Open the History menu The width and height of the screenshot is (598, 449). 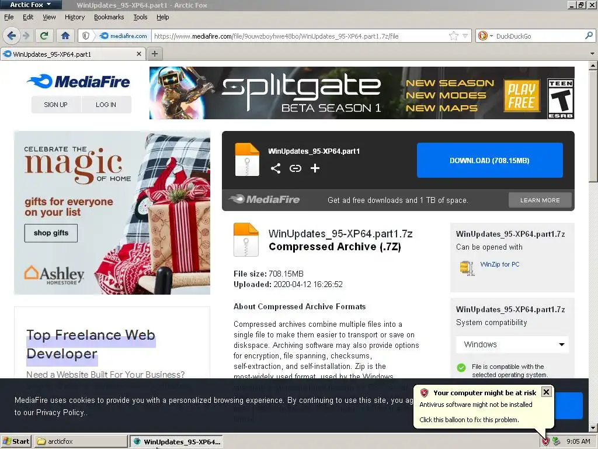75,17
